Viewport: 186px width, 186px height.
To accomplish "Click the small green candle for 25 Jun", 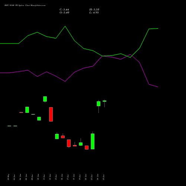I will pos(105,101).
